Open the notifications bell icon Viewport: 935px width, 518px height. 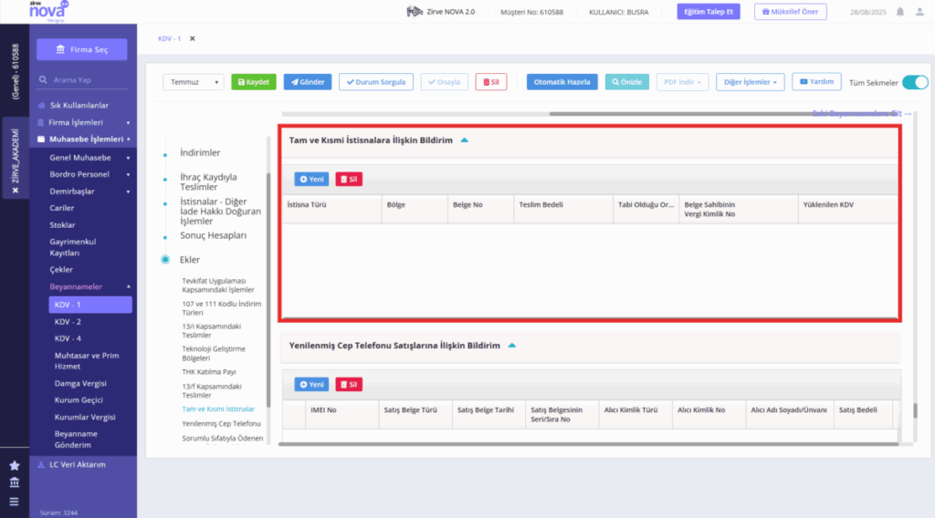click(x=899, y=12)
